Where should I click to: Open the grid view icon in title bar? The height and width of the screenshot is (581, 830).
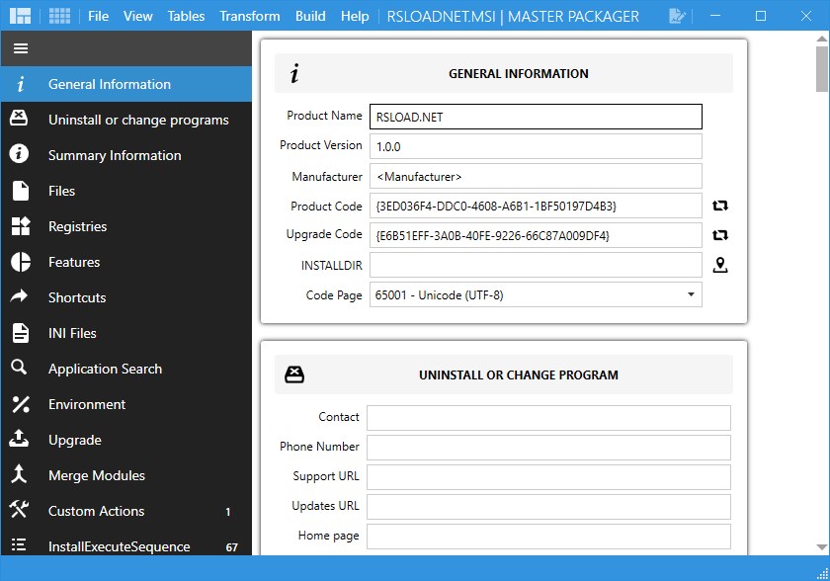(59, 16)
